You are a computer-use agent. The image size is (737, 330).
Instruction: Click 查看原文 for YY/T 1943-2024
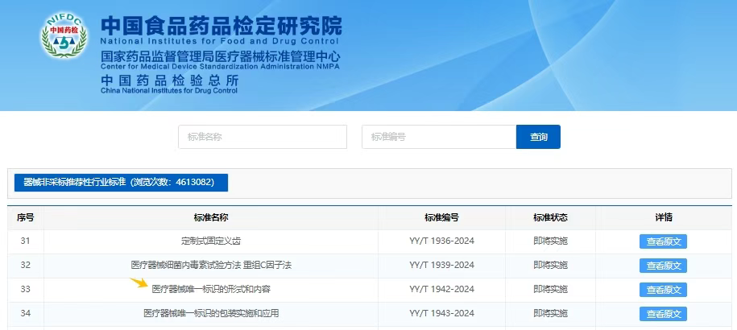[x=663, y=314]
